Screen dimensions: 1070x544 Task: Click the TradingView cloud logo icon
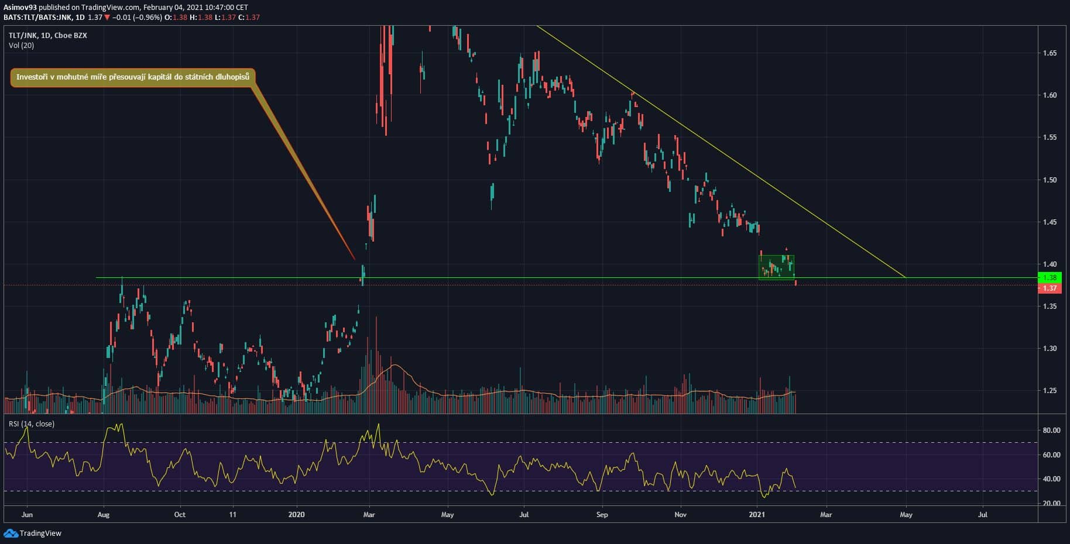point(11,533)
